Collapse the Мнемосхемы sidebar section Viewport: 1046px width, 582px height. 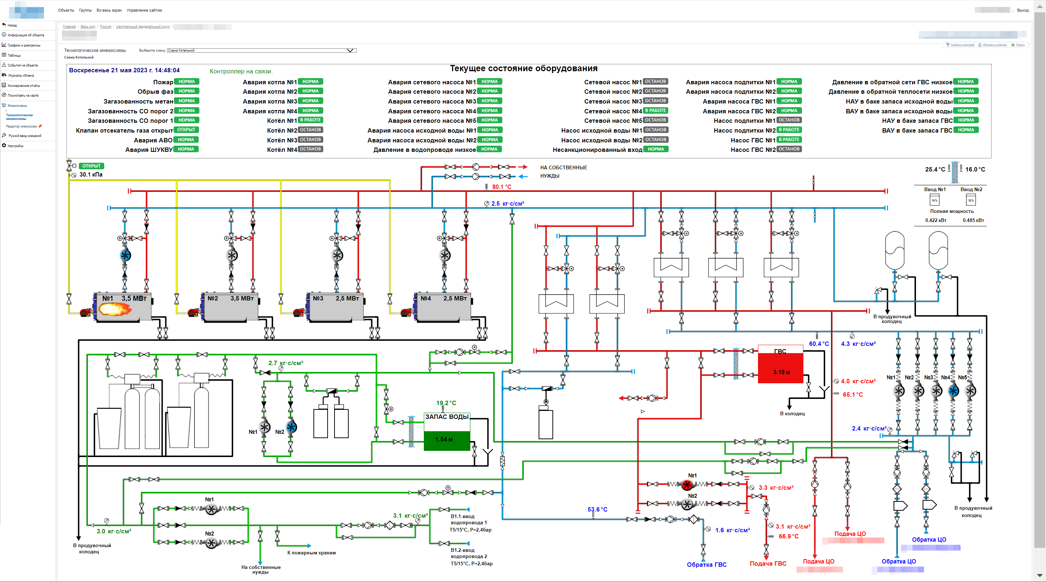pos(17,106)
